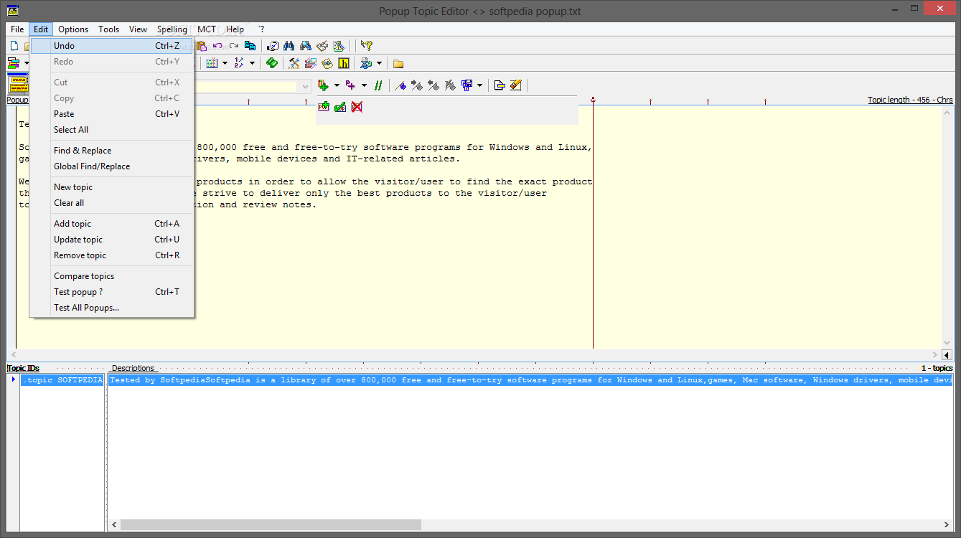Open the File menu
Image resolution: width=961 pixels, height=538 pixels.
17,29
